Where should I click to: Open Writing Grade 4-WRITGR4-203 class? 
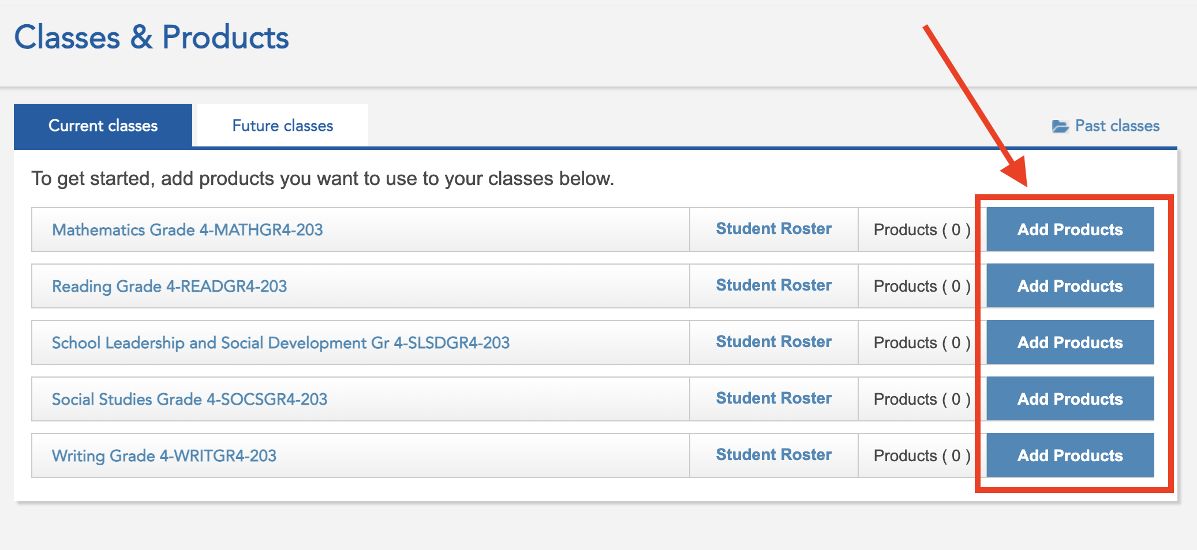[x=164, y=455]
